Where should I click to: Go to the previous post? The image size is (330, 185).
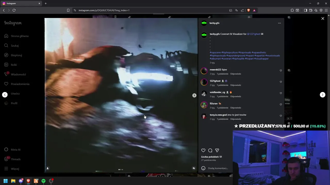[5, 95]
